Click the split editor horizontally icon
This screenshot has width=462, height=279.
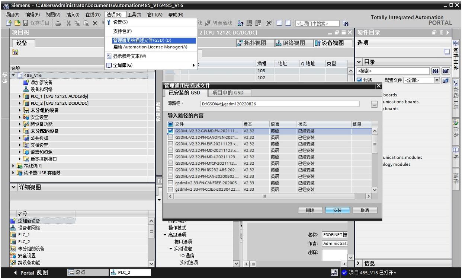[x=279, y=23]
